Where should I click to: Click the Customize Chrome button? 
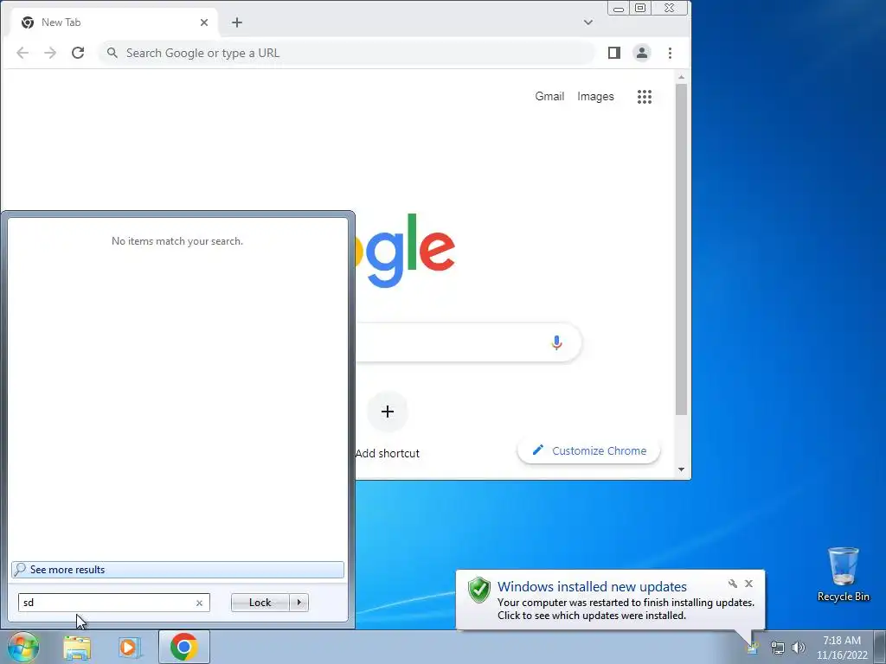point(588,451)
